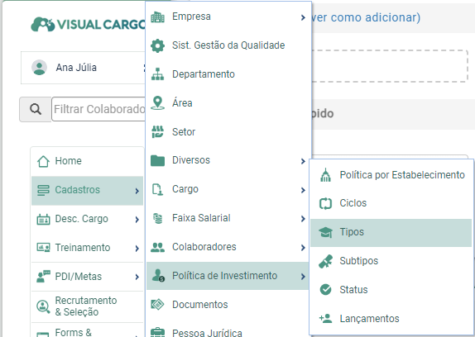
Task: Click the Setor people icon
Action: pos(157,132)
